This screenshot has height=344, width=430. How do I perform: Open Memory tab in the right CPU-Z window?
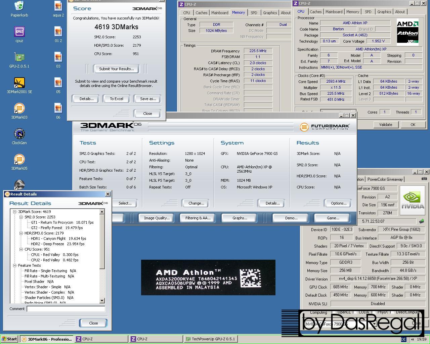pyautogui.click(x=352, y=12)
